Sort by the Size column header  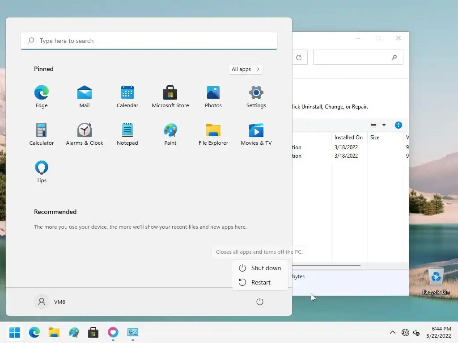pyautogui.click(x=385, y=138)
